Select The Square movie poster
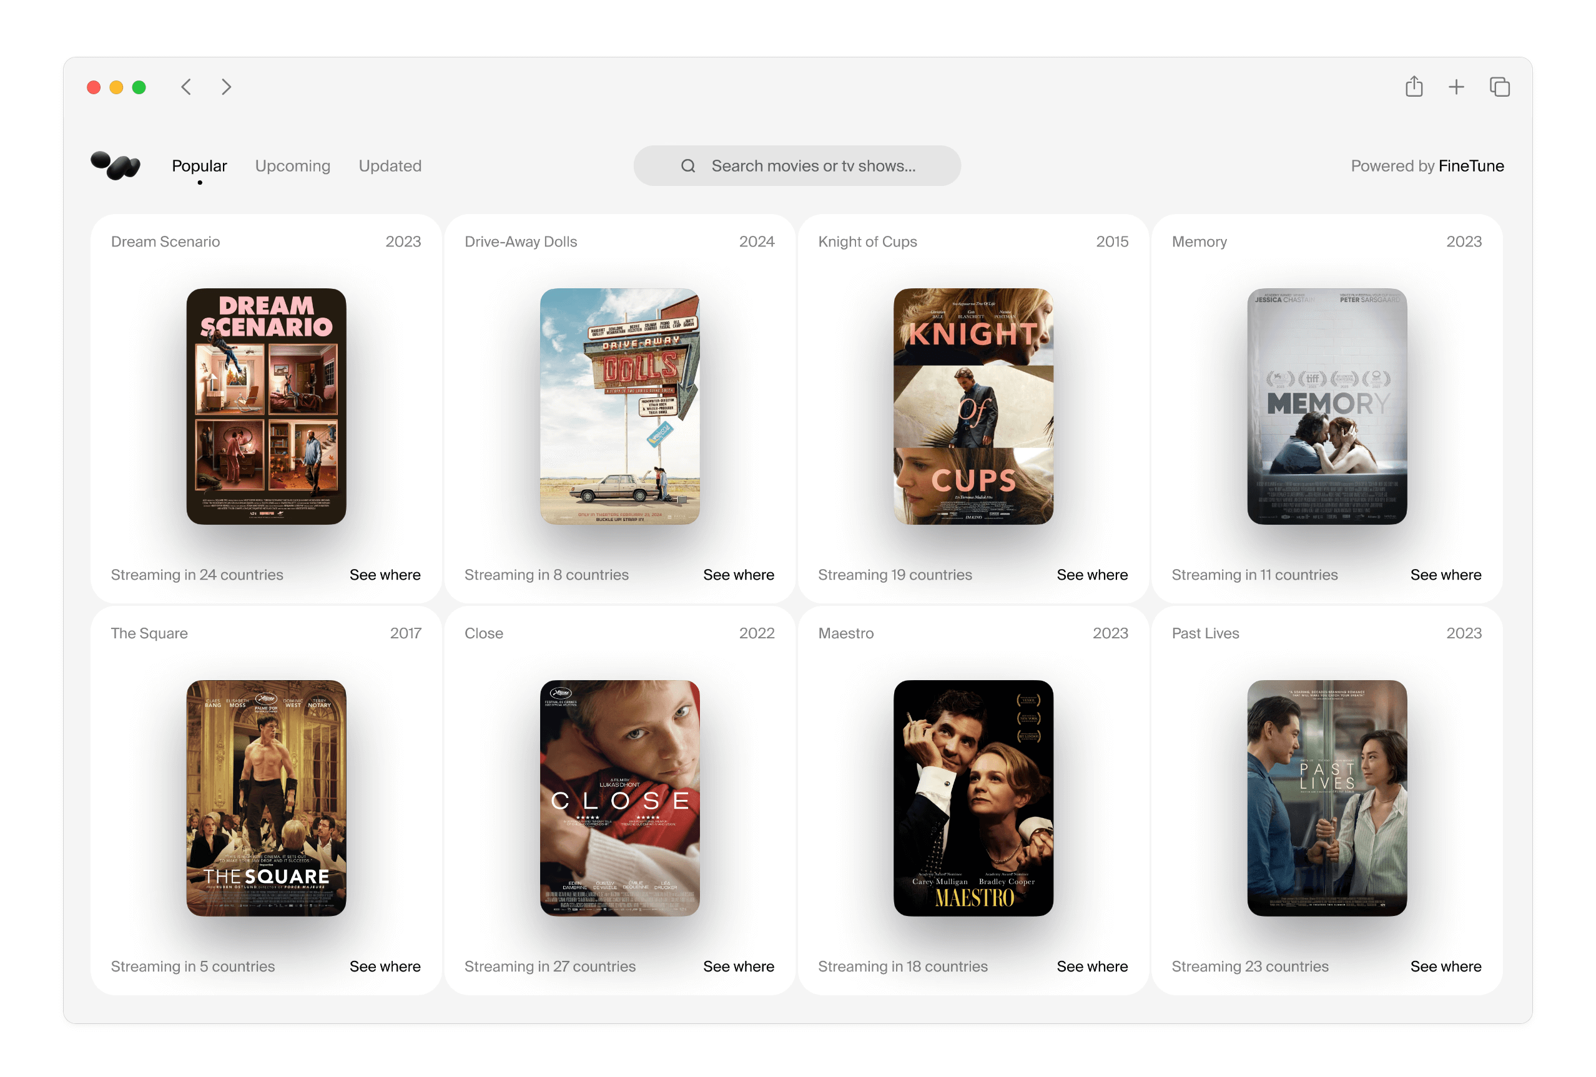This screenshot has height=1077, width=1596. point(267,797)
